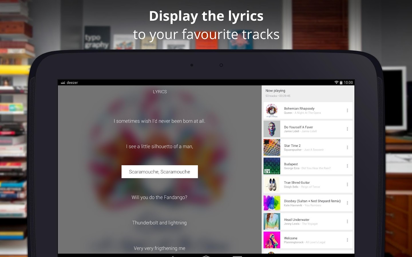Open recent apps from the navigation bar
This screenshot has height=257, width=412.
(237, 256)
